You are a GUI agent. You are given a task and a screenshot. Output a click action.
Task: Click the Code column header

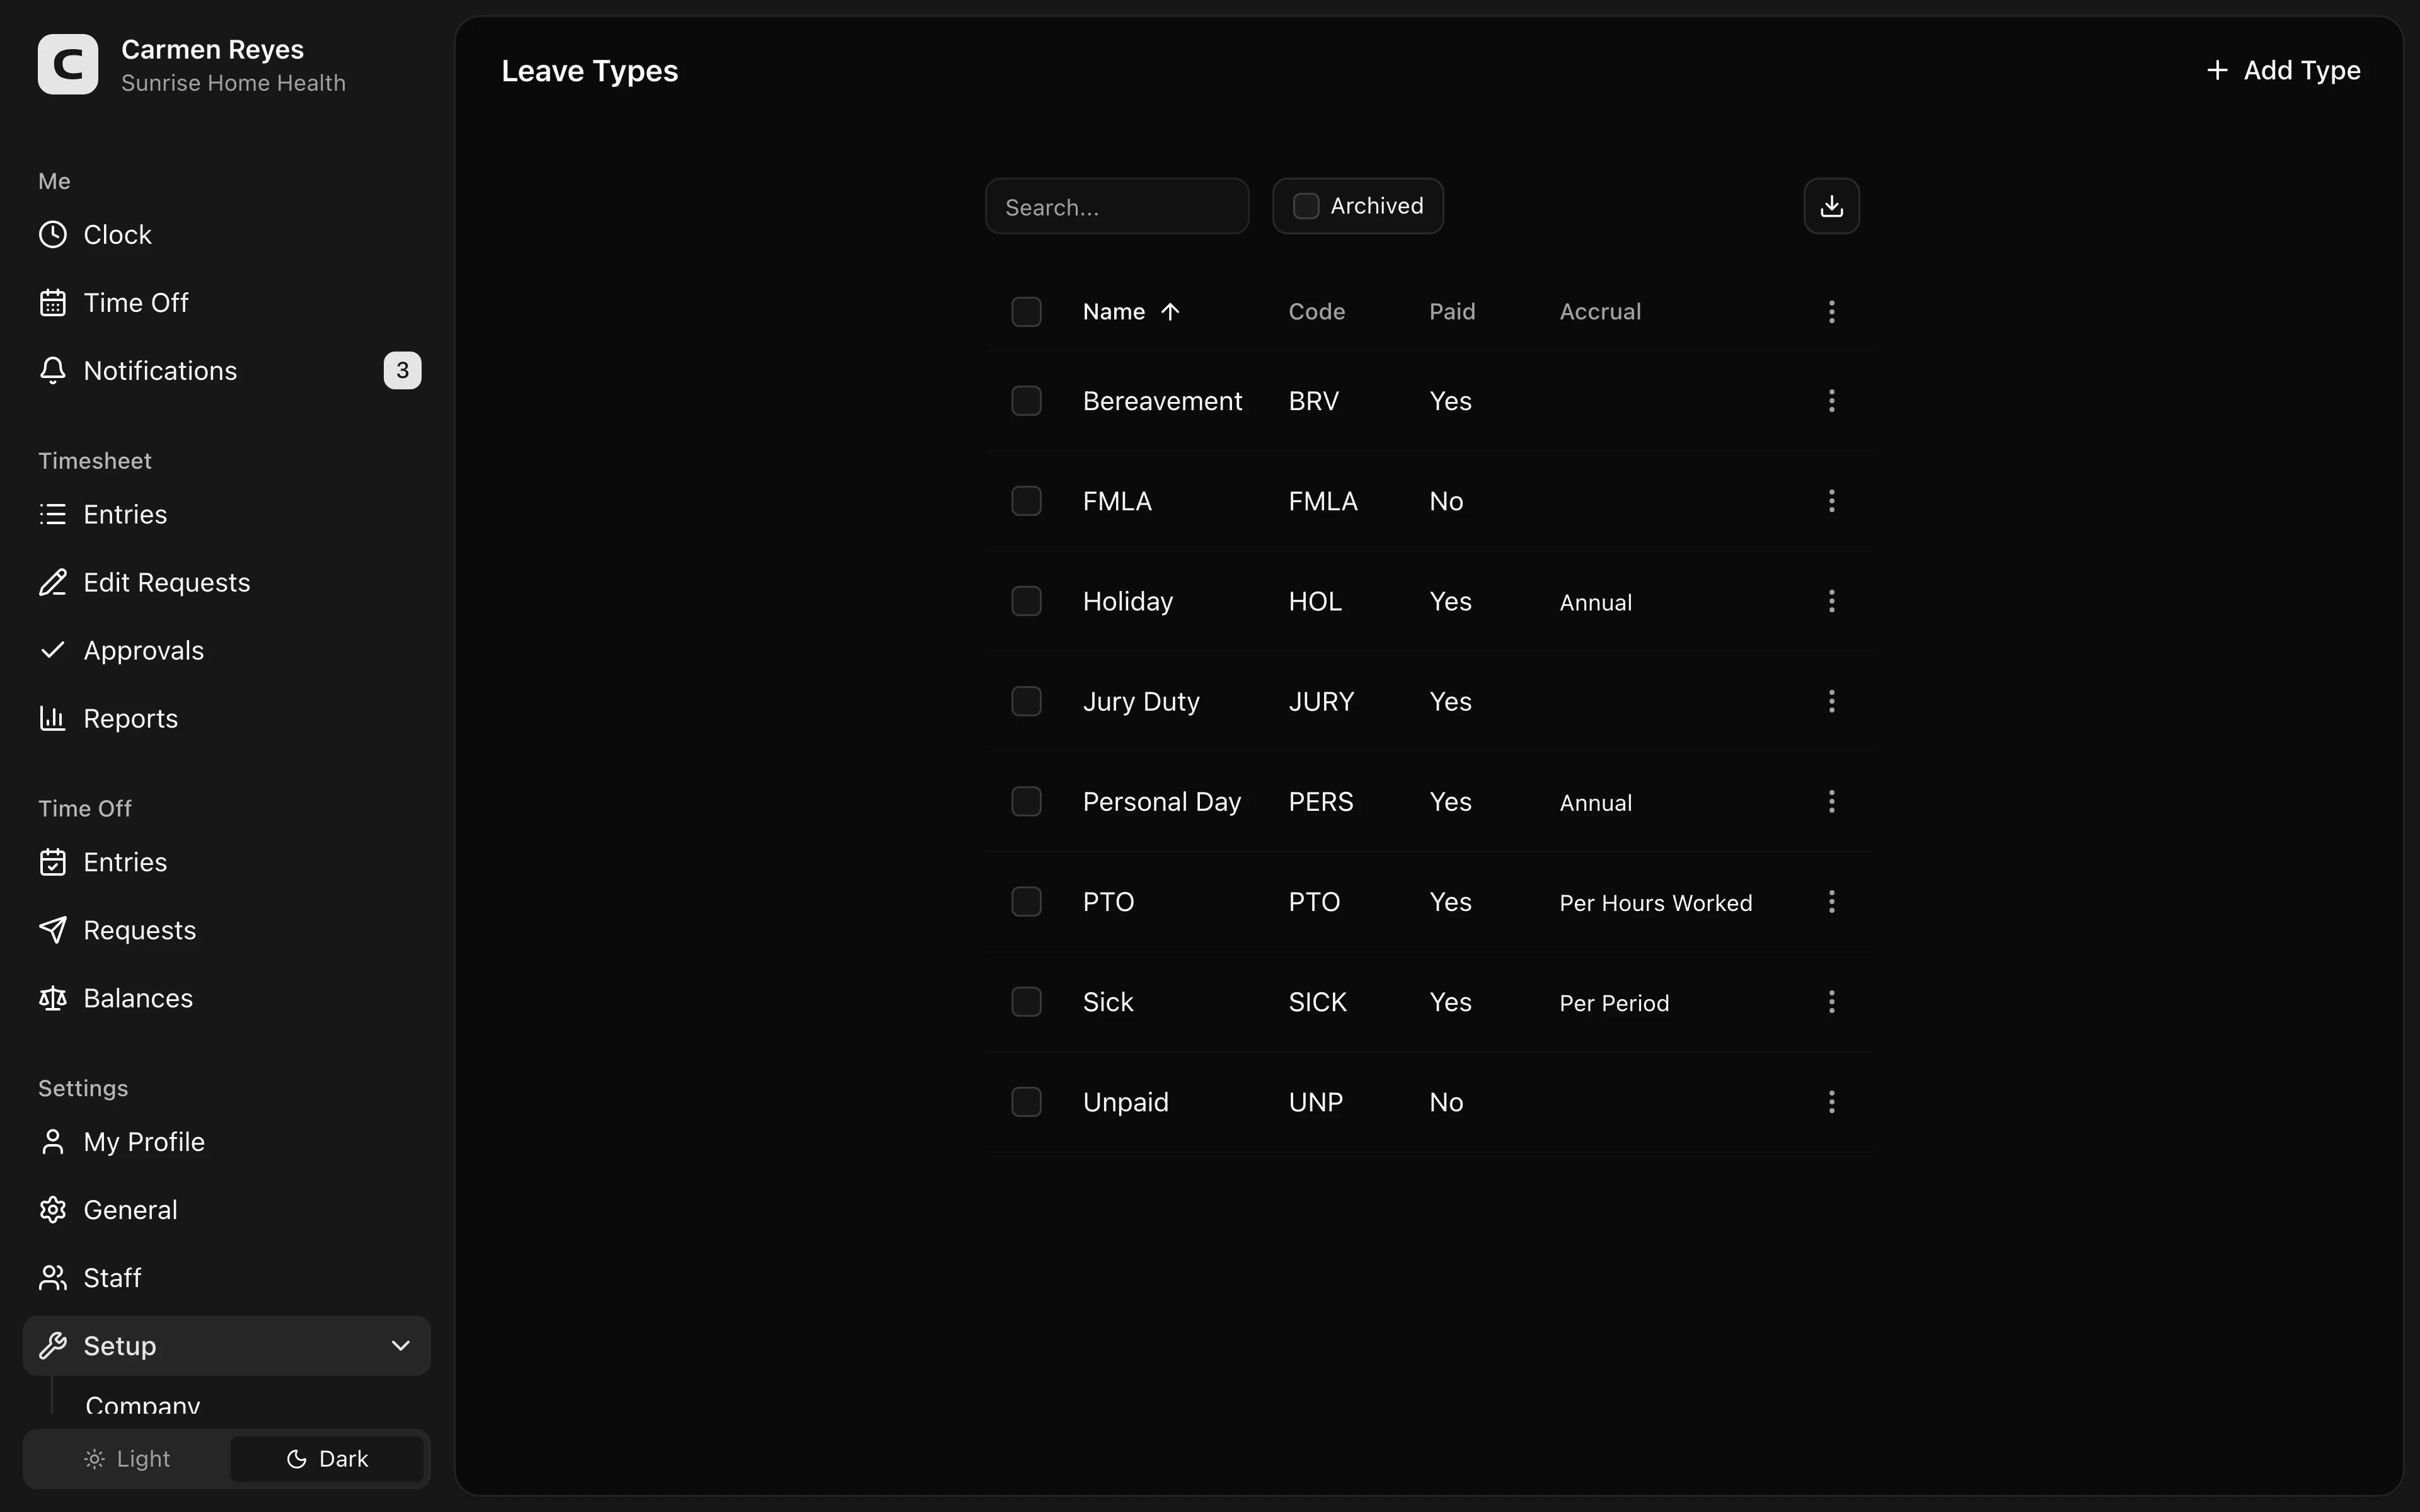1316,312
